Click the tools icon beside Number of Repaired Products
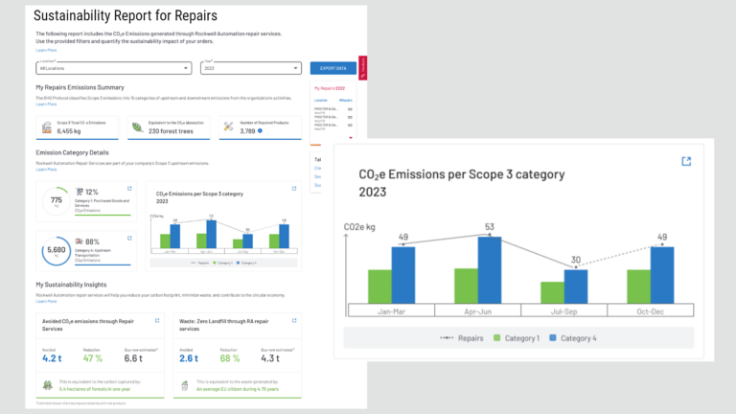This screenshot has width=736, height=414. (x=228, y=126)
